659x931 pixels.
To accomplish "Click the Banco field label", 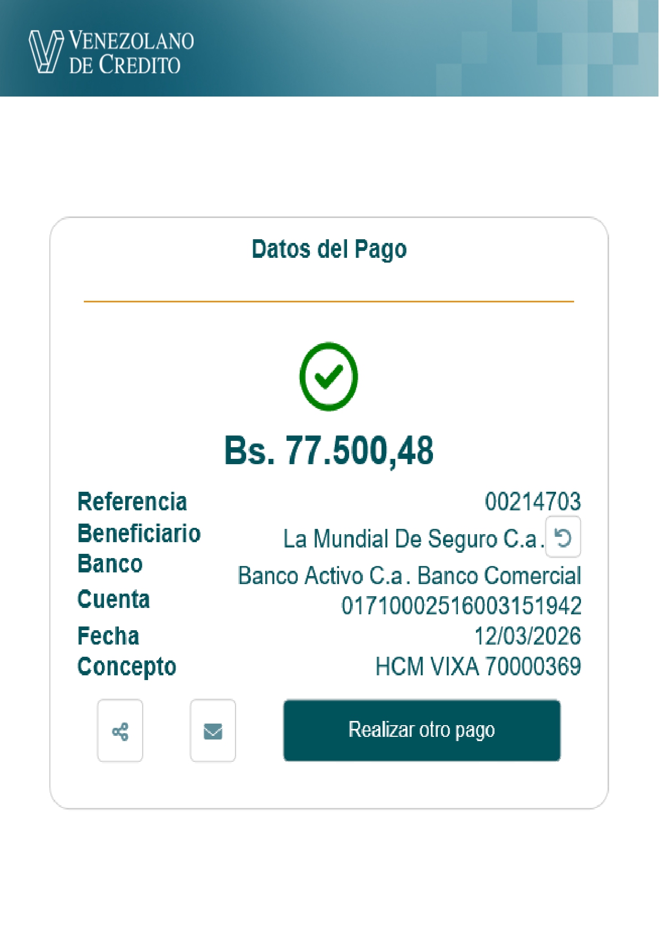I will point(110,564).
